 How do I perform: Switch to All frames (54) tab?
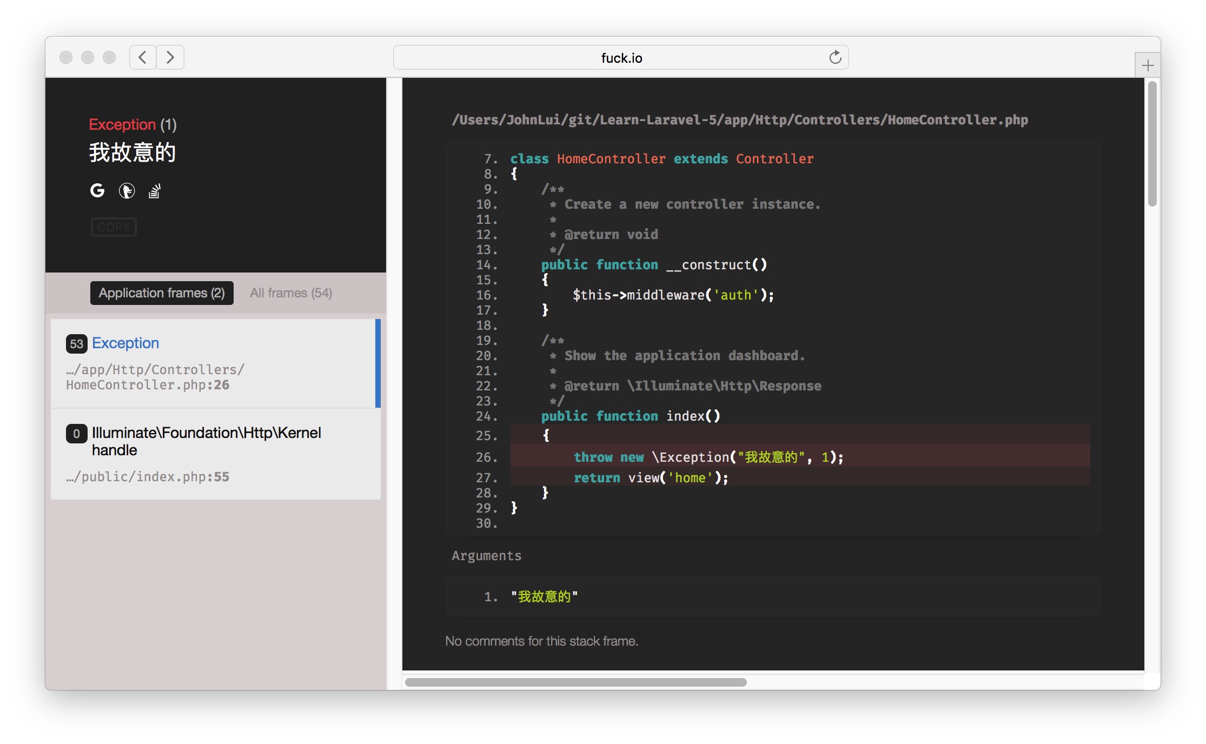point(291,293)
